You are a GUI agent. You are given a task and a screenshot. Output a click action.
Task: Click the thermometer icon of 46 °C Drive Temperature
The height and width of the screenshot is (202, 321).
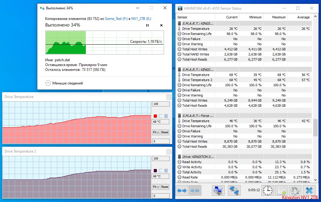point(179,121)
